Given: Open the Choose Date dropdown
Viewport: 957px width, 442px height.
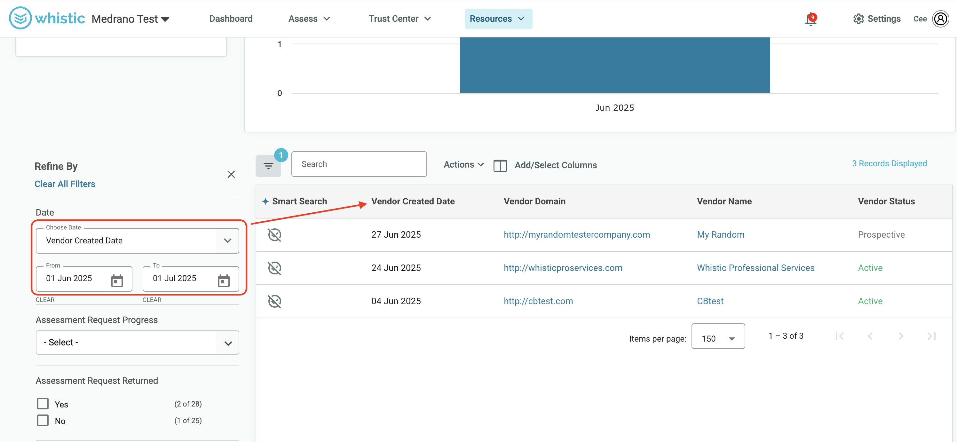Looking at the screenshot, I should click(137, 241).
